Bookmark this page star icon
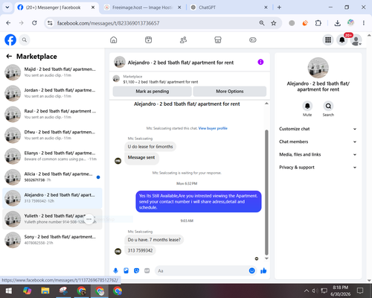 pyautogui.click(x=274, y=23)
